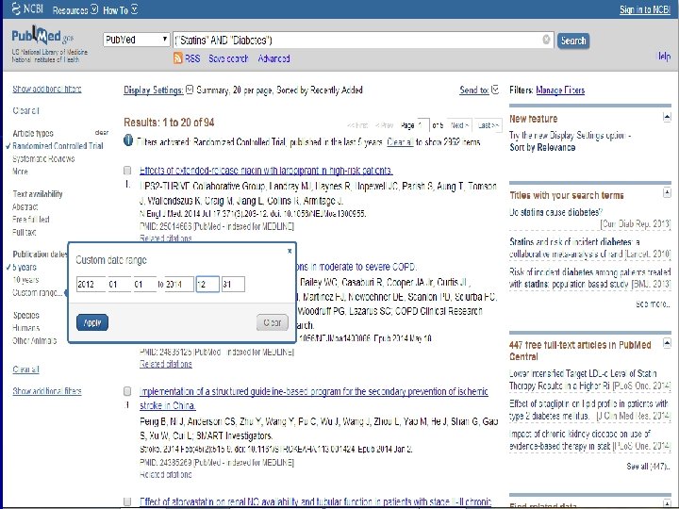The height and width of the screenshot is (509, 679).
Task: Tick the checkbox for the niacin laropiprant article
Action: [127, 171]
